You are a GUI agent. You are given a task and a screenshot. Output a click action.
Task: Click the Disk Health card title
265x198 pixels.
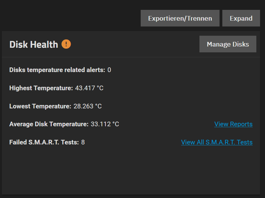(34, 44)
